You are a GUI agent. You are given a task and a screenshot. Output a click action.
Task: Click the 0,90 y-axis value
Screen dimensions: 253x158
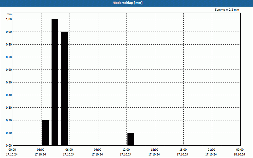tap(9, 32)
